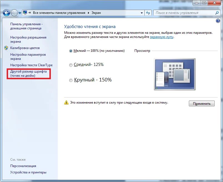223x182 pixels.
Task: Open Настройка разрешения экрана link
Action: coord(28,39)
